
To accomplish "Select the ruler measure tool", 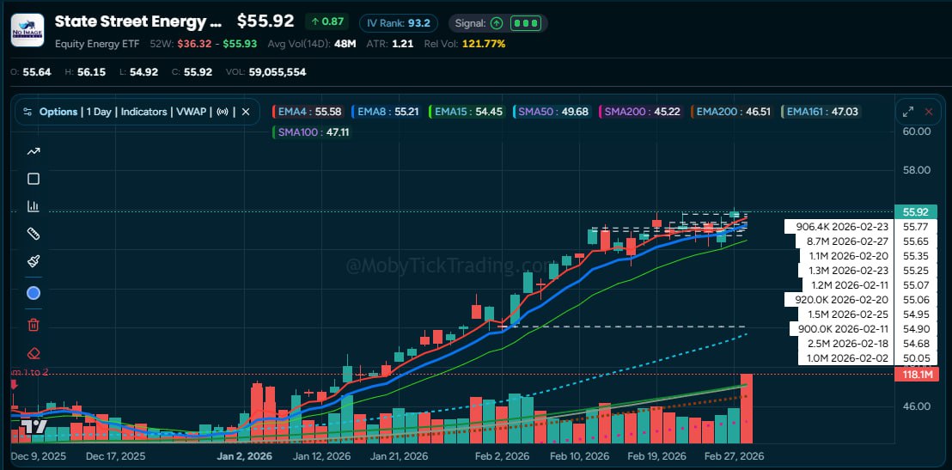I will [34, 234].
